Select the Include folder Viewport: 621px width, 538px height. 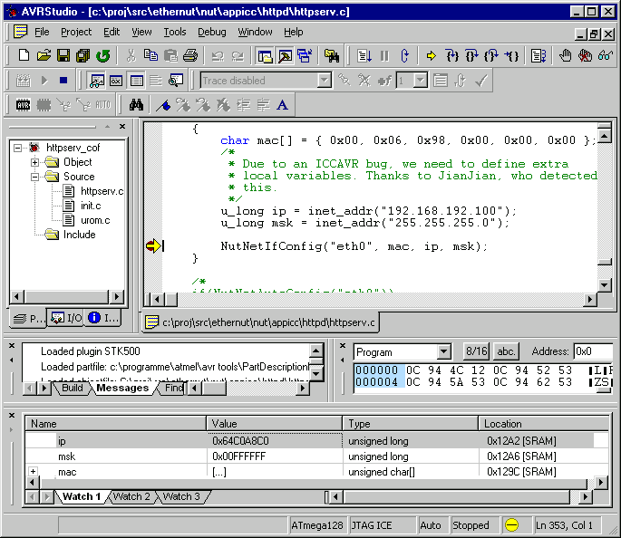tap(79, 235)
